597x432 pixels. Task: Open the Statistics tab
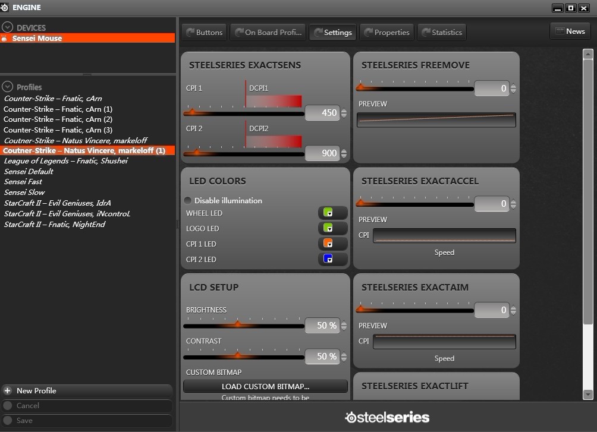[442, 32]
